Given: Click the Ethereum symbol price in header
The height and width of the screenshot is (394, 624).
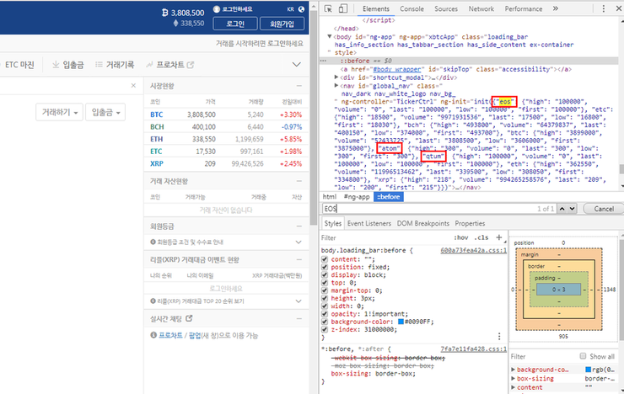Looking at the screenshot, I should pos(189,23).
